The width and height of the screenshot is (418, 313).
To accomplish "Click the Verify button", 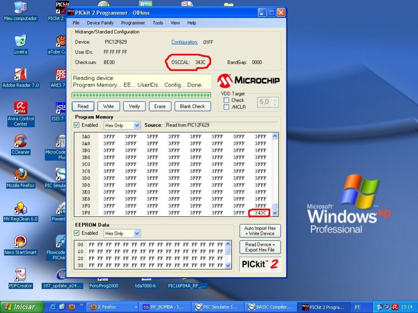I will (134, 106).
